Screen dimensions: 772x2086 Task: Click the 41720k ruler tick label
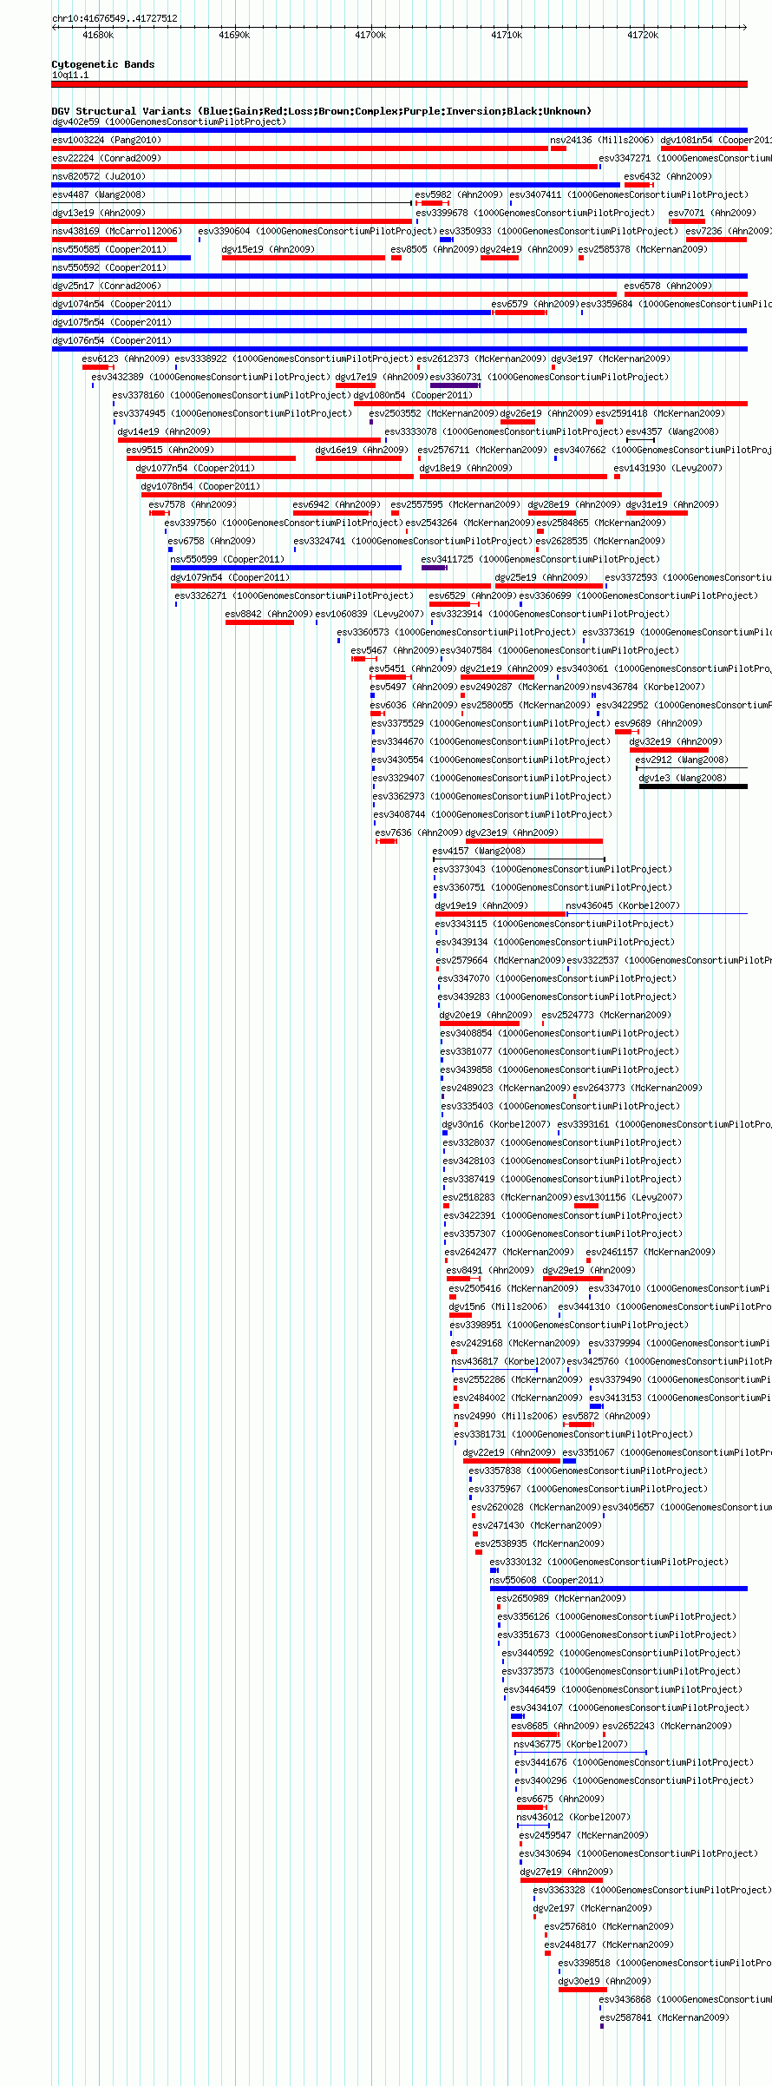[x=643, y=35]
